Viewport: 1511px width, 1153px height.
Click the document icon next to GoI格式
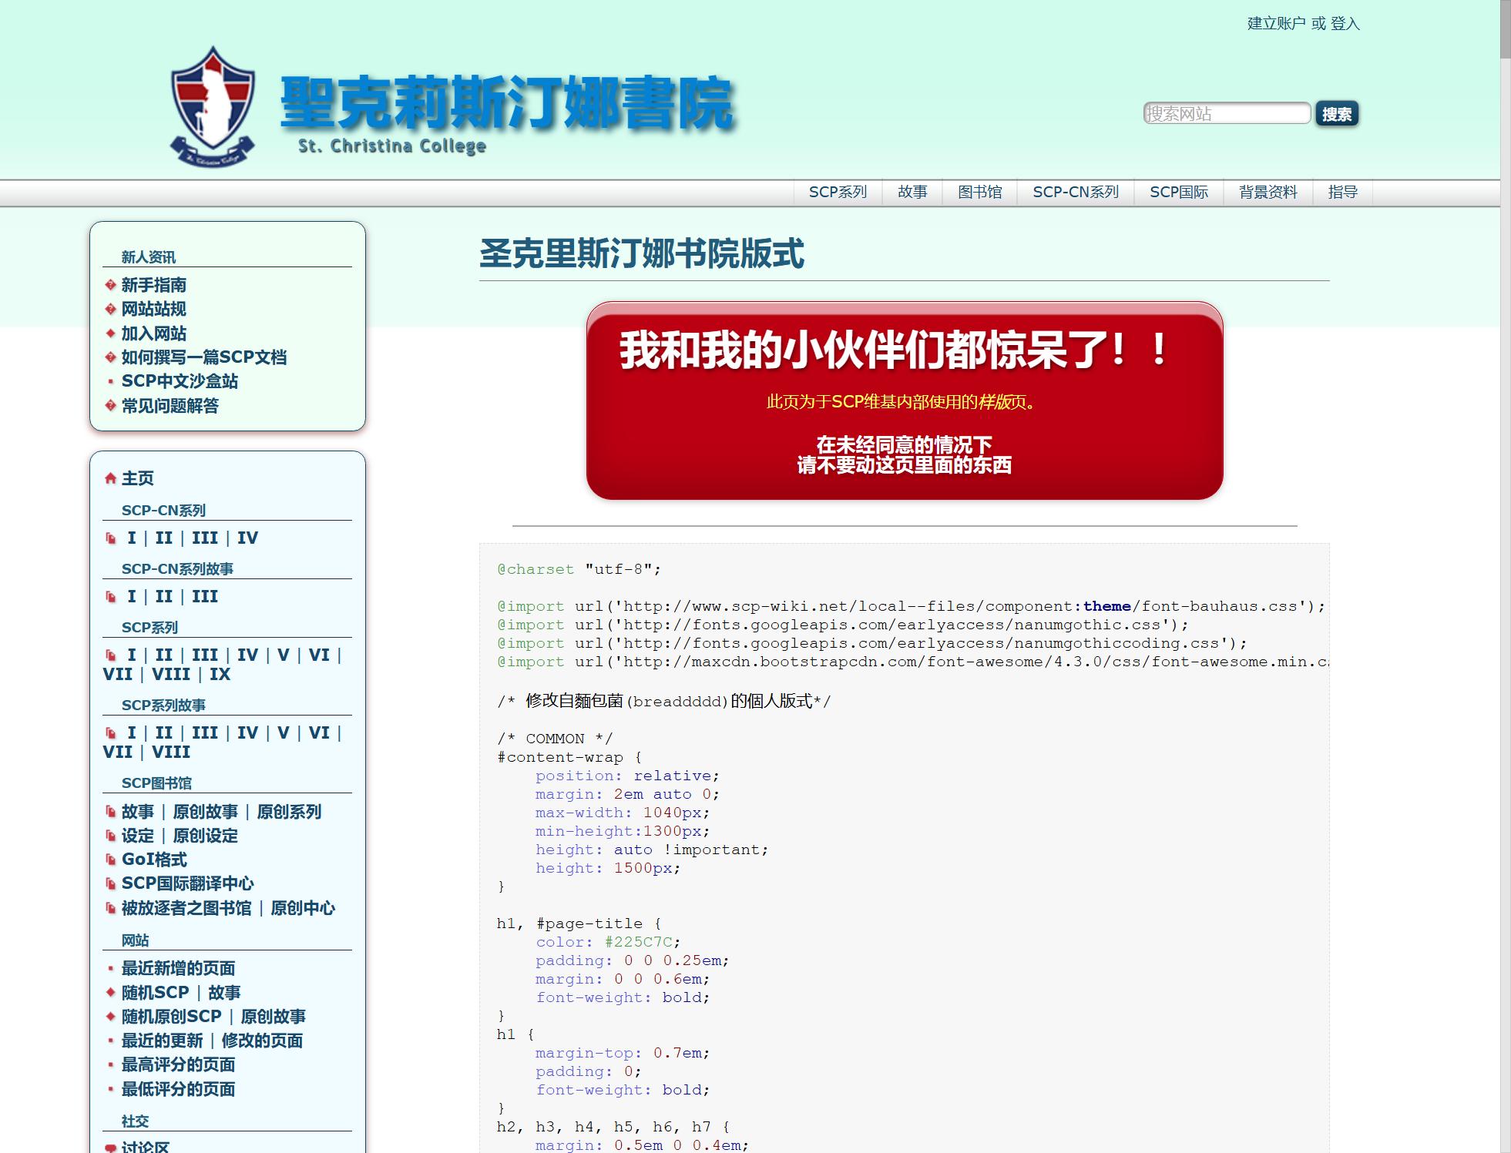click(x=110, y=860)
